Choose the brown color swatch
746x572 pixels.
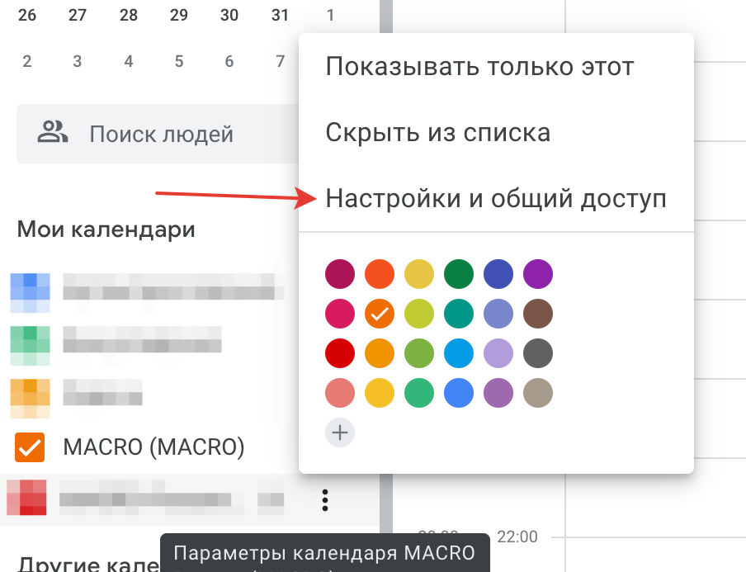pyautogui.click(x=538, y=314)
